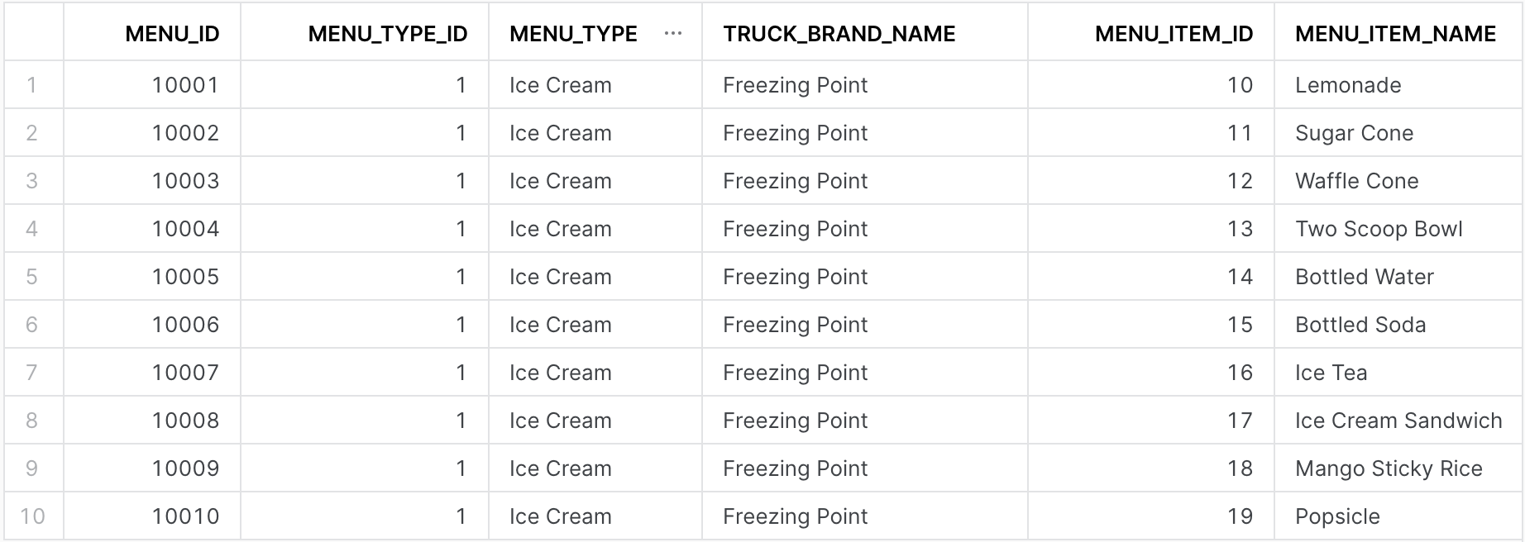
Task: Click the Lemonade menu item cell
Action: [x=1348, y=85]
